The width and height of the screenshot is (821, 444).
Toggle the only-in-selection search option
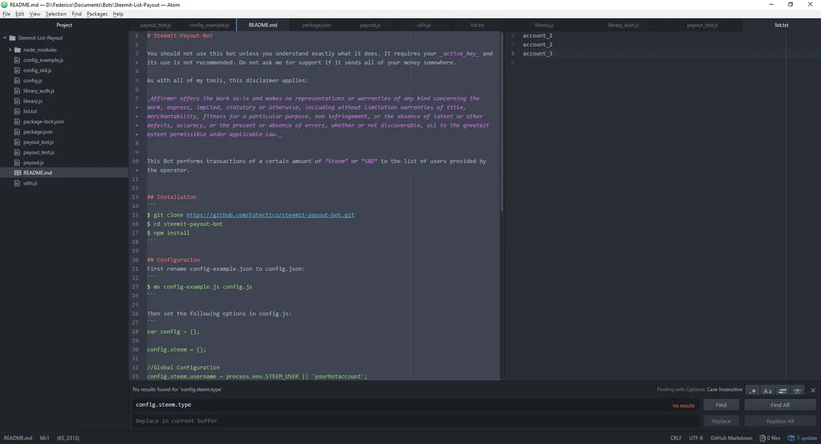tap(783, 390)
